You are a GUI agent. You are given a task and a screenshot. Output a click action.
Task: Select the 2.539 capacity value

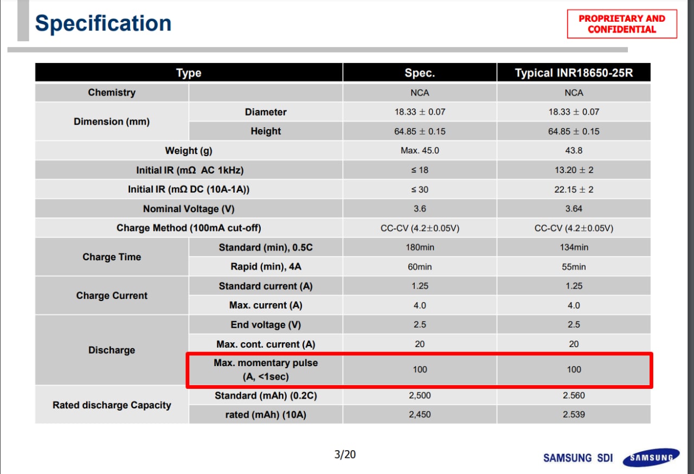574,415
